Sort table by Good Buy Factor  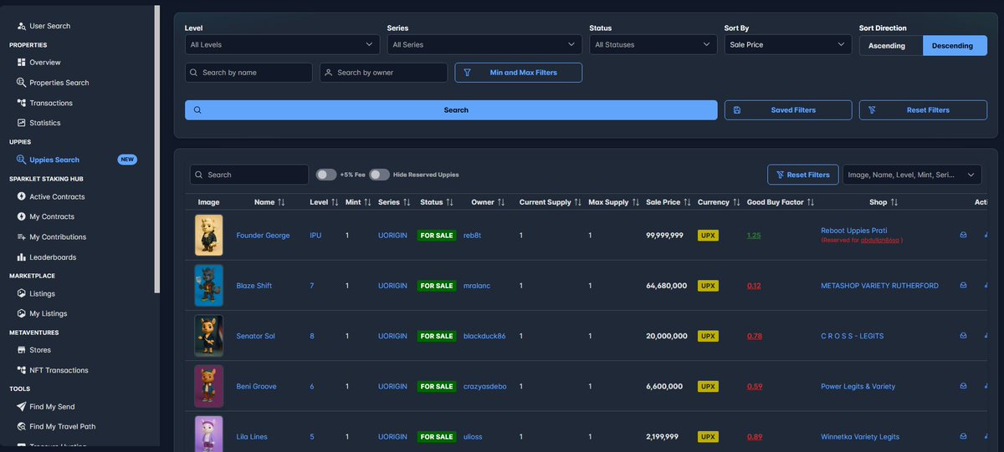781,202
